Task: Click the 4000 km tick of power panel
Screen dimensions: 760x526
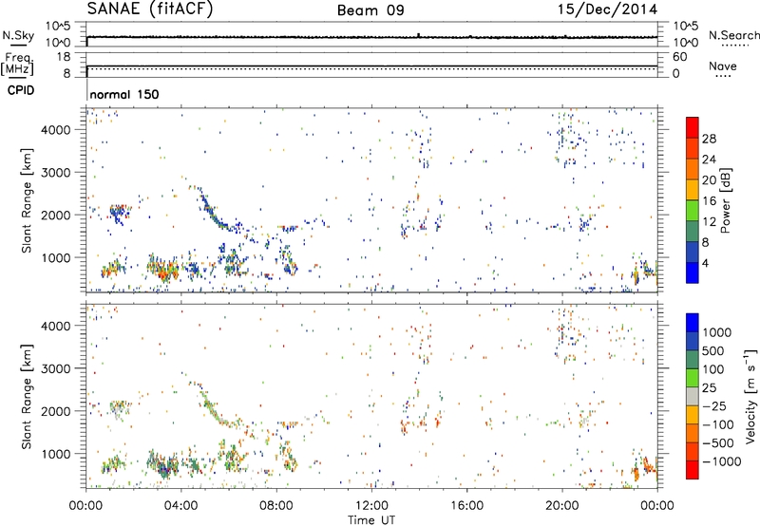Action: [x=56, y=130]
